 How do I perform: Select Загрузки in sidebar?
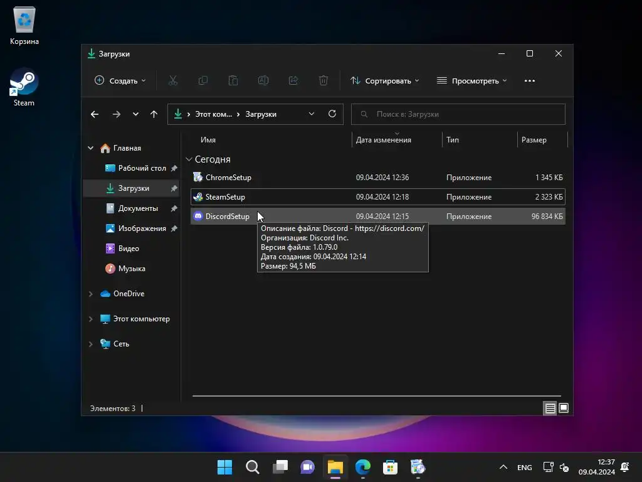pyautogui.click(x=131, y=188)
